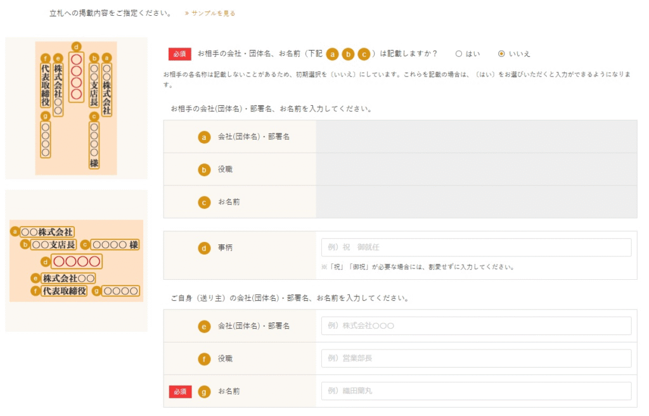Viewport: 649px width, 416px height.
Task: Select the はい radio button
Action: [459, 54]
